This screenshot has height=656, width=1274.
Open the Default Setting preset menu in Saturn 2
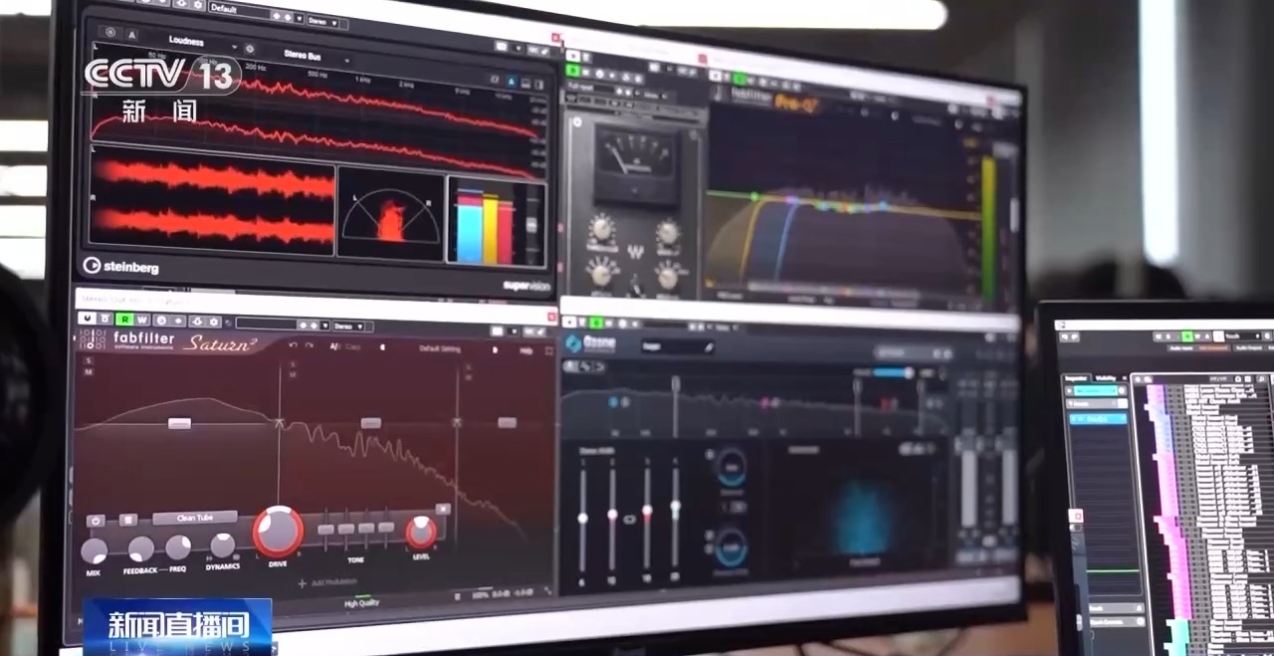pyautogui.click(x=439, y=349)
